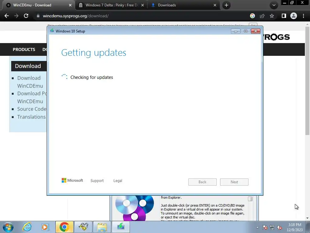Click the address bar URL
Image resolution: width=310 pixels, height=233 pixels.
pos(75,16)
